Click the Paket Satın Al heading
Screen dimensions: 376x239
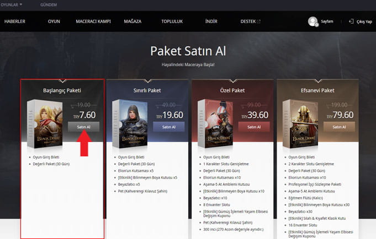188,51
